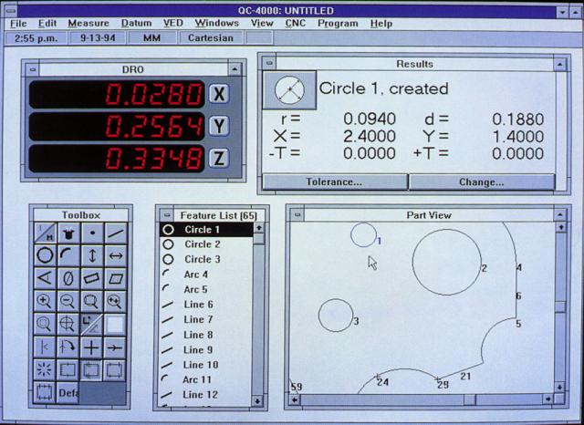
Task: Select the vertical distance arrow tool
Action: (91, 256)
